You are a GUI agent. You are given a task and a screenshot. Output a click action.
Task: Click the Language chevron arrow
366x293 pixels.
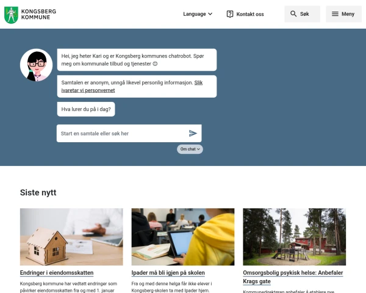click(210, 14)
